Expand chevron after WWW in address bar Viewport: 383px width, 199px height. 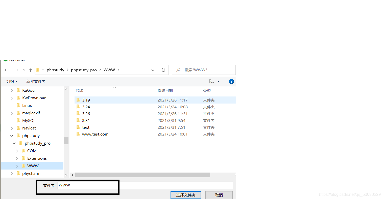point(118,70)
